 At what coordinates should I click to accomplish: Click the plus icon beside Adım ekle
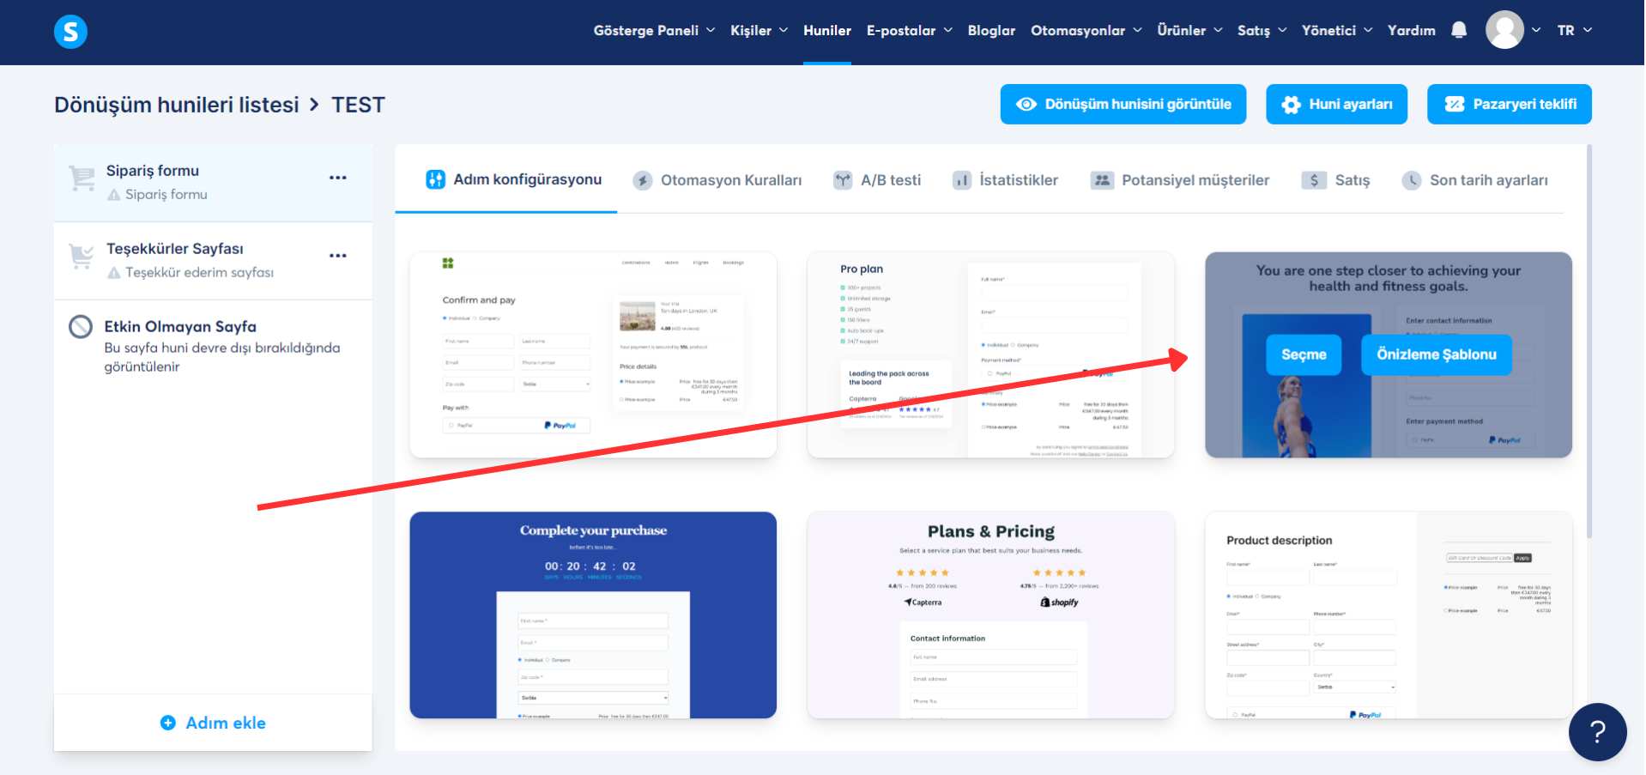coord(168,723)
